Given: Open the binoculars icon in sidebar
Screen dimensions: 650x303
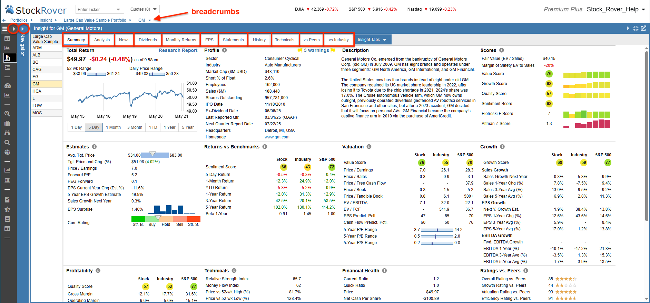Looking at the screenshot, I should pos(7,133).
